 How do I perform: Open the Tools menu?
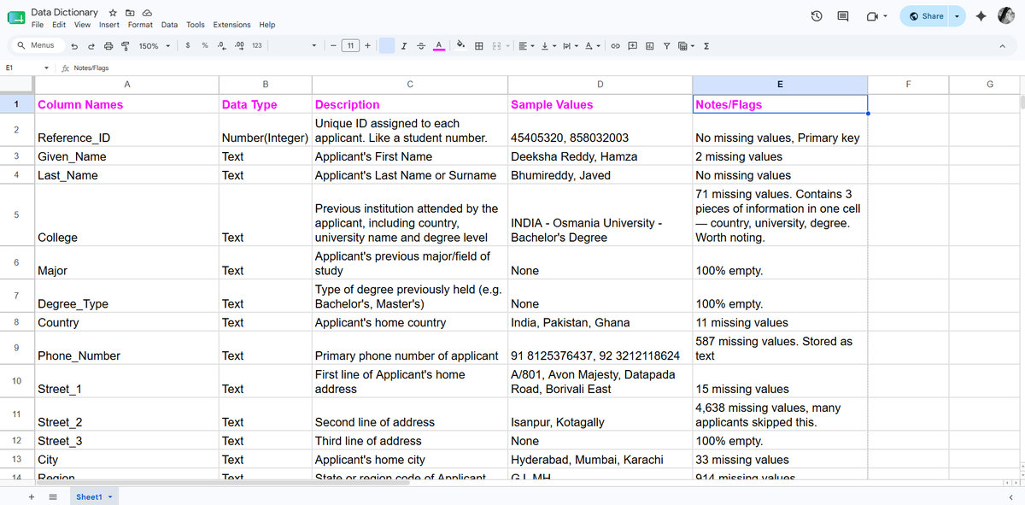tap(196, 25)
